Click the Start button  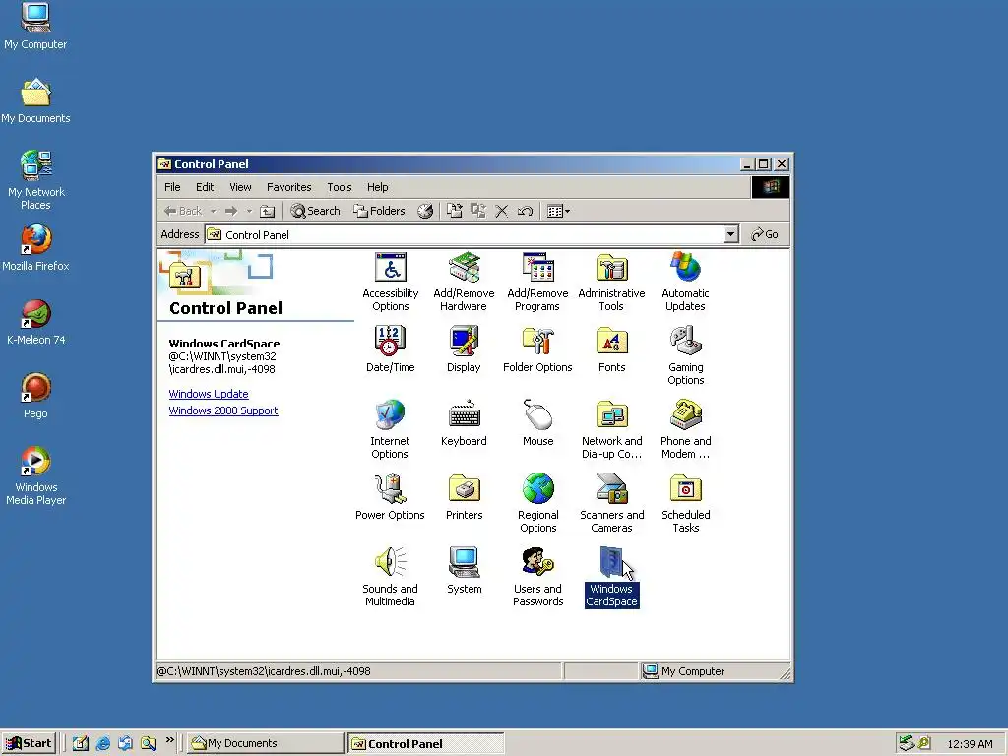[x=30, y=743]
